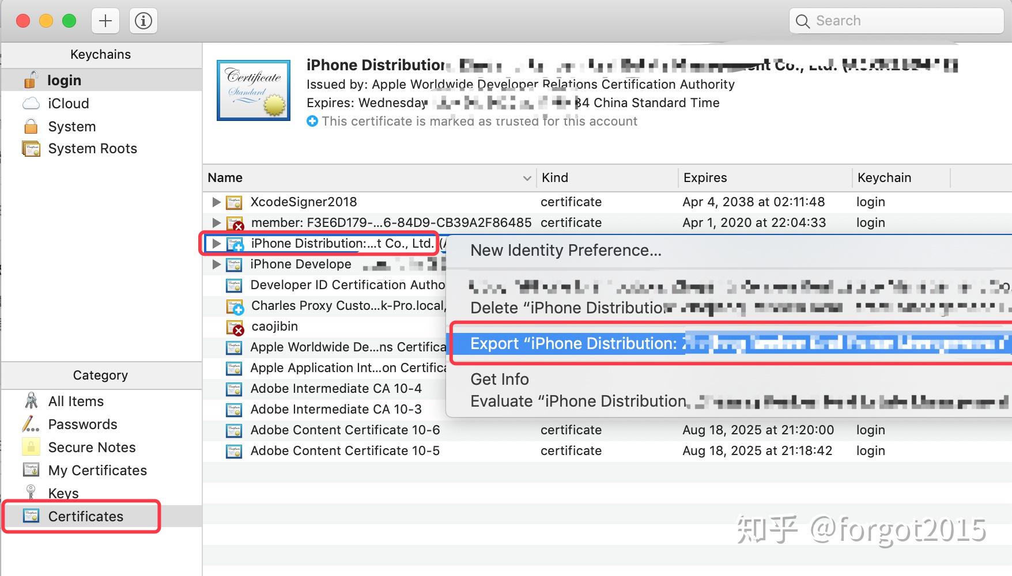
Task: Select the System keychain icon
Action: pyautogui.click(x=31, y=126)
